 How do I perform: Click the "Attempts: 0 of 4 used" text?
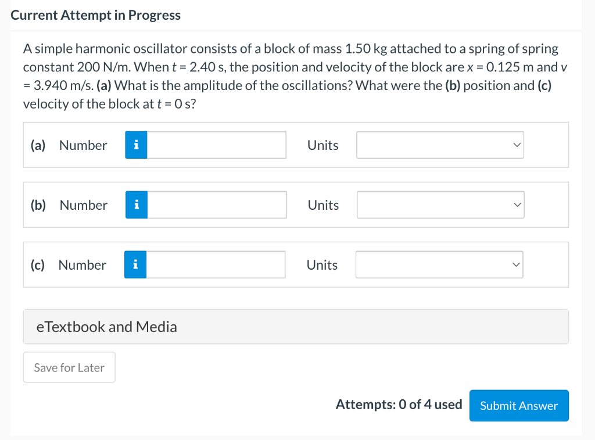click(x=399, y=405)
